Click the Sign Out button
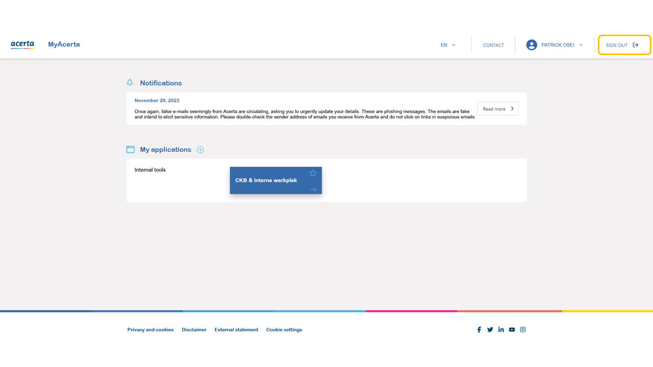This screenshot has width=653, height=367. 624,45
